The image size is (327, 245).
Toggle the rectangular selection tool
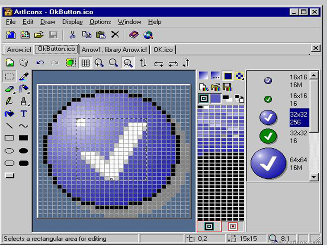(10, 76)
